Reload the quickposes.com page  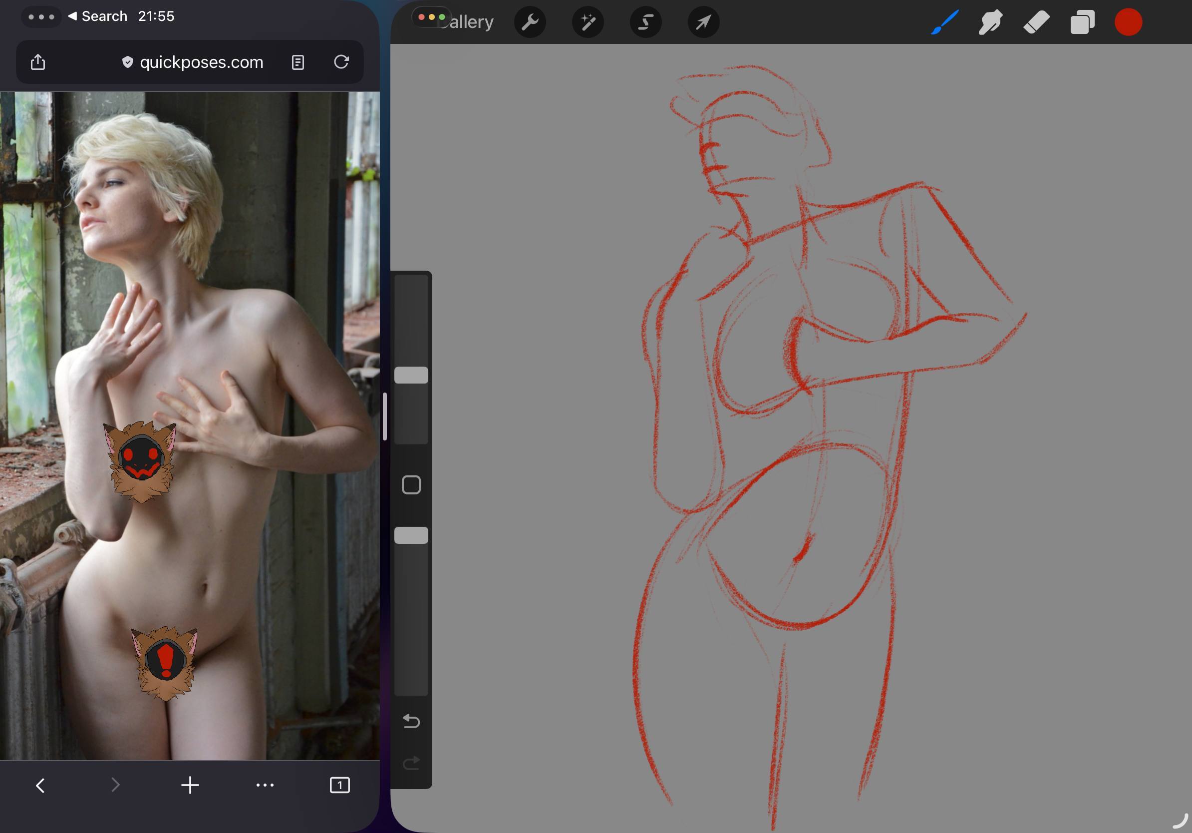click(x=341, y=62)
